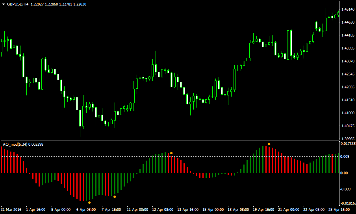Click the 11 Apr 00:00 time label

(x=137, y=210)
